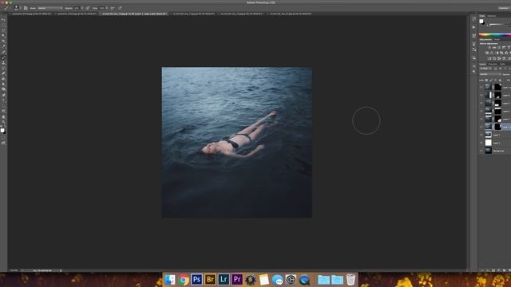Select the Eraser tool
511x287 pixels.
point(3,73)
